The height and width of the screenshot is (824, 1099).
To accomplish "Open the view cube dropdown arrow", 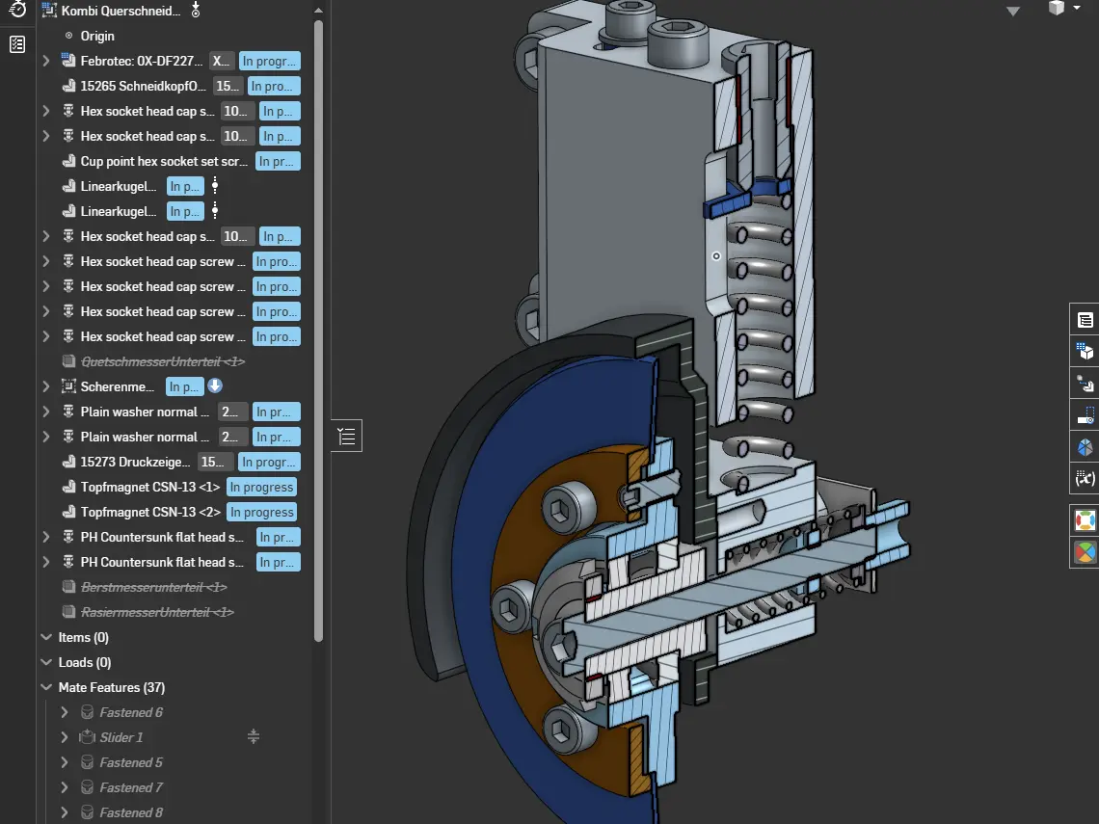I will point(1077,8).
